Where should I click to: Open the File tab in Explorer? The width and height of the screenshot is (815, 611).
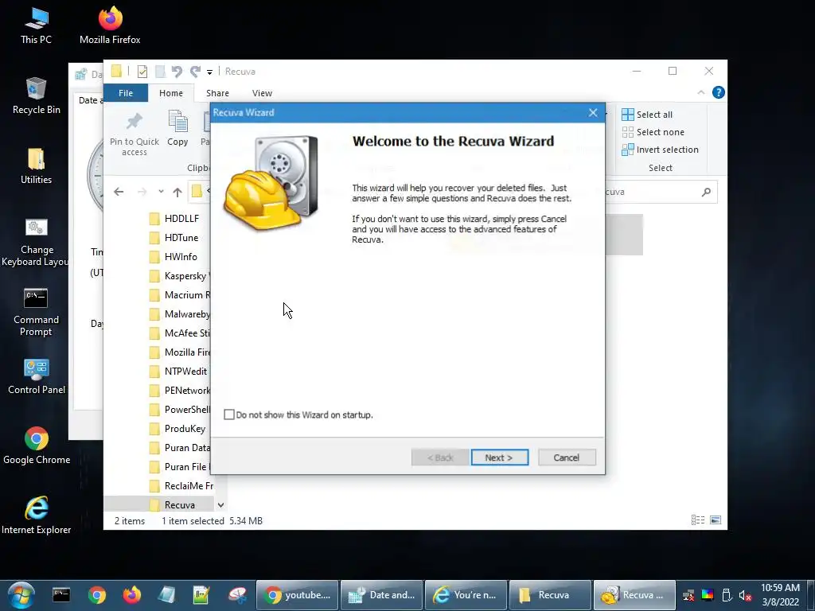[126, 93]
